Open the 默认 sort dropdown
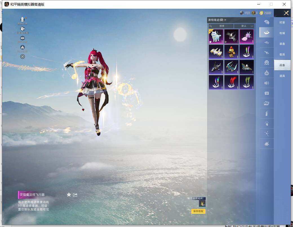293x227 pixels. pyautogui.click(x=244, y=26)
